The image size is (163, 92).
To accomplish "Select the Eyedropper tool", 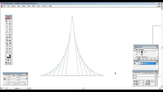I will 7,46.
